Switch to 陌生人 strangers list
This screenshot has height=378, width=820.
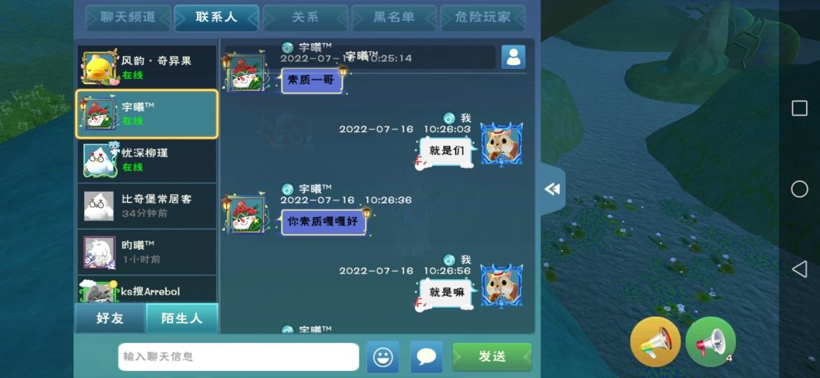click(182, 318)
